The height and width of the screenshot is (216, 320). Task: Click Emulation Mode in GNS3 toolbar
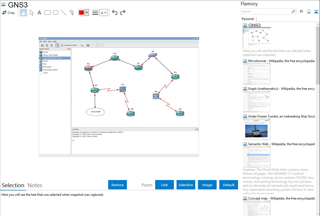pyautogui.click(x=69, y=45)
